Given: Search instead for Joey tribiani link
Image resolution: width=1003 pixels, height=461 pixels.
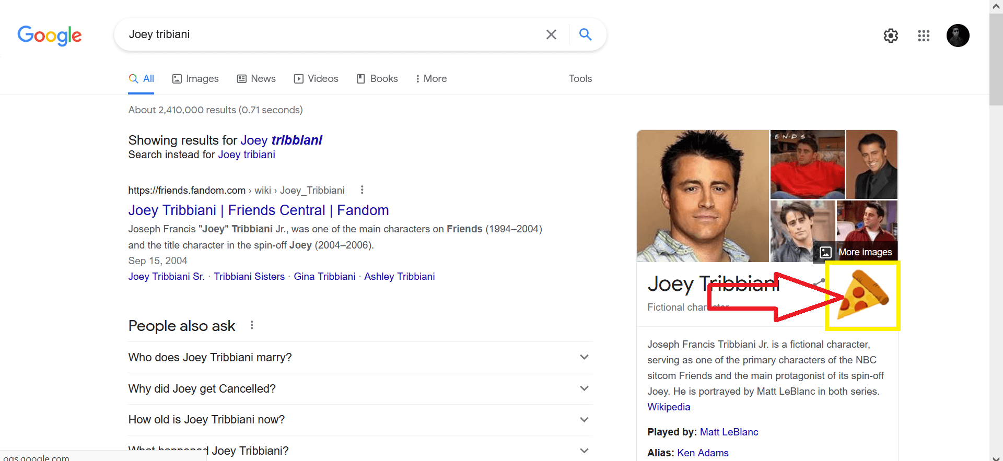Looking at the screenshot, I should pos(247,155).
